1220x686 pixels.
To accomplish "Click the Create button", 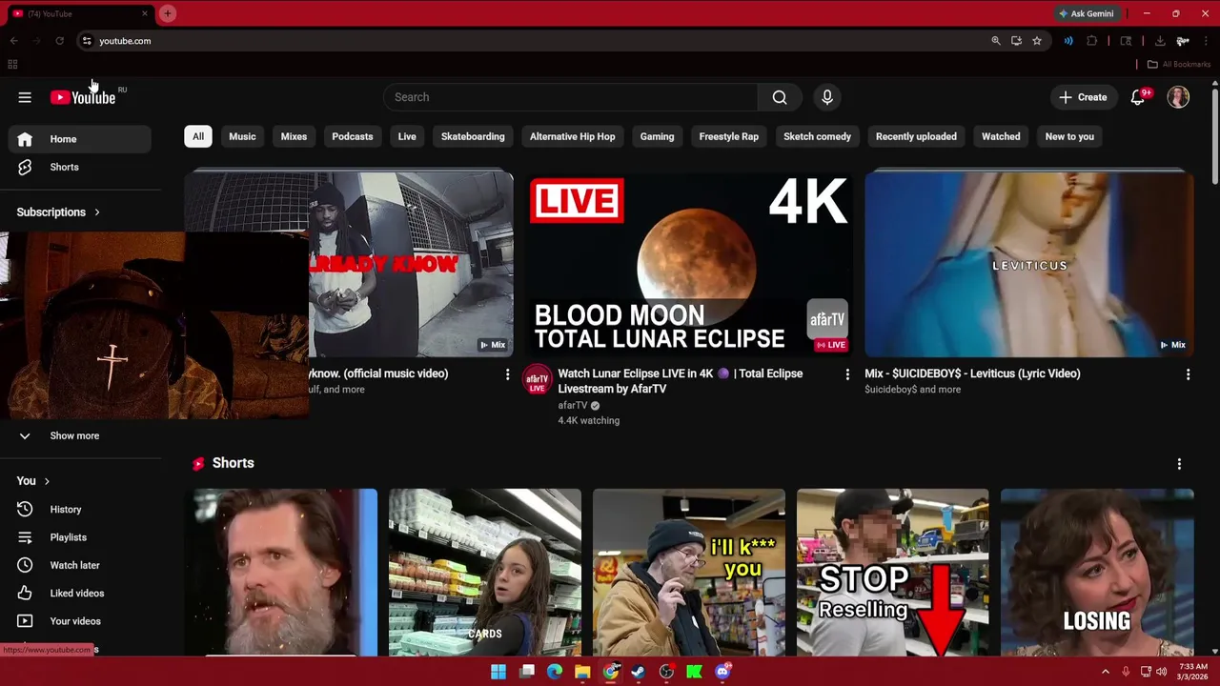I will click(x=1083, y=97).
